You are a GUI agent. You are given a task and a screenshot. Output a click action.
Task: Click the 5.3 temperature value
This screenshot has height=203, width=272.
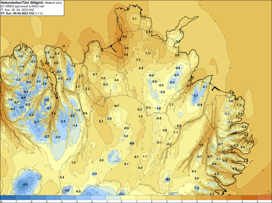pos(34,75)
